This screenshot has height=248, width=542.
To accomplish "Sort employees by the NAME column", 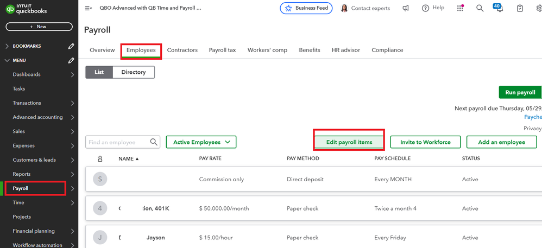I will pos(129,158).
